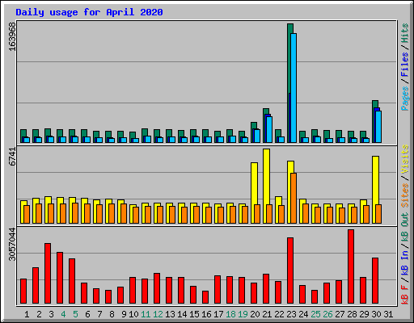Click the orange Sites bar for day 23
The width and height of the screenshot is (414, 323).
tap(294, 198)
